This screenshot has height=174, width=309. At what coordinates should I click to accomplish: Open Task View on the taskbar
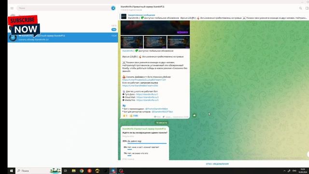coord(66,171)
